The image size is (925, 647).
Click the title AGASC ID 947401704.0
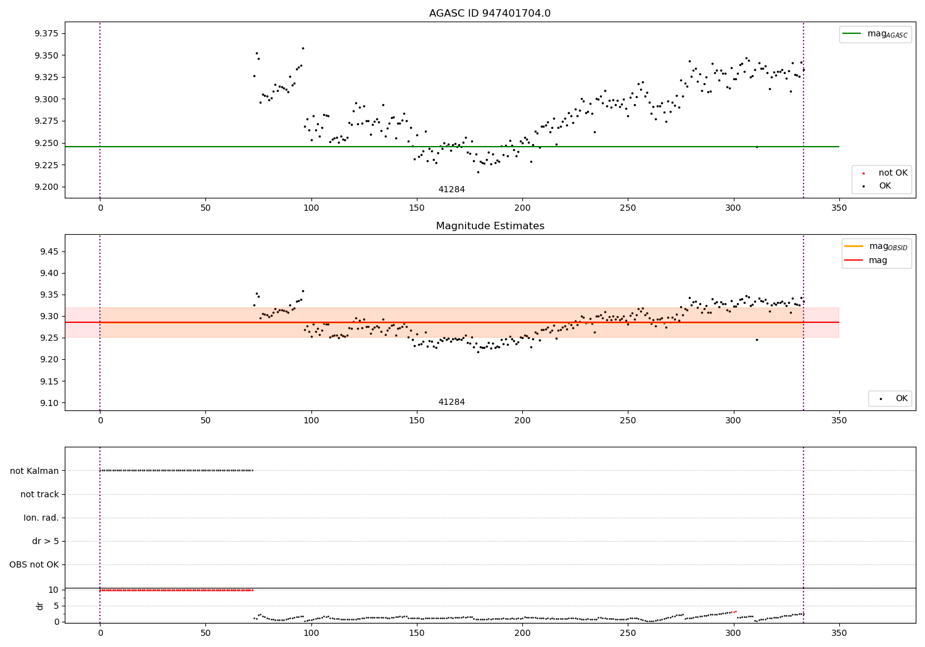click(490, 14)
